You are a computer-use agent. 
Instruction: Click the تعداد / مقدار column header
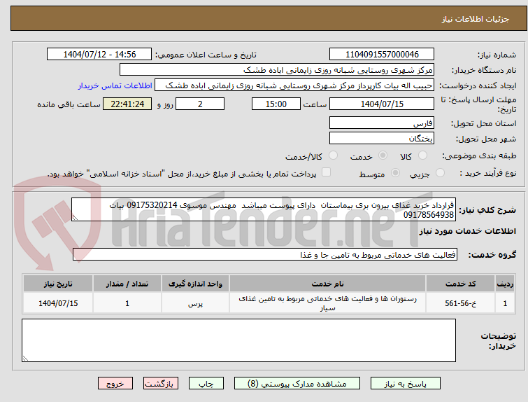127,284
